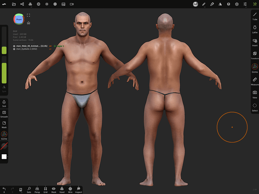Screen dimensions: 259x194
Task: Open the Stroke brush settings menu
Action: click(212, 4)
